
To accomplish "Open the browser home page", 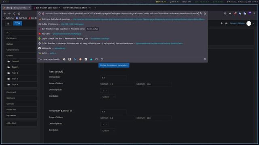I will 19,13.
